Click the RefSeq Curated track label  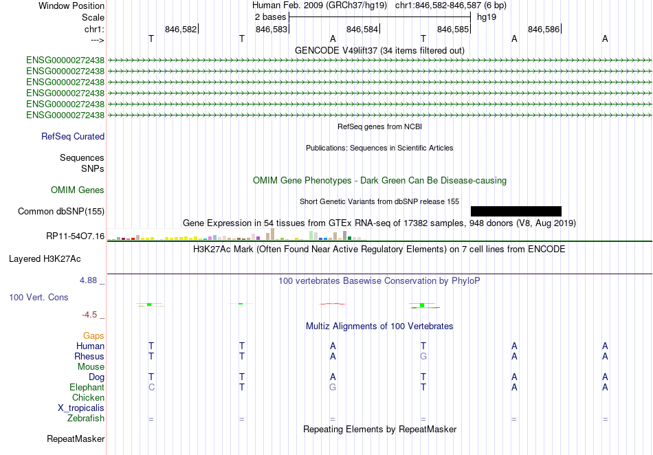(73, 137)
